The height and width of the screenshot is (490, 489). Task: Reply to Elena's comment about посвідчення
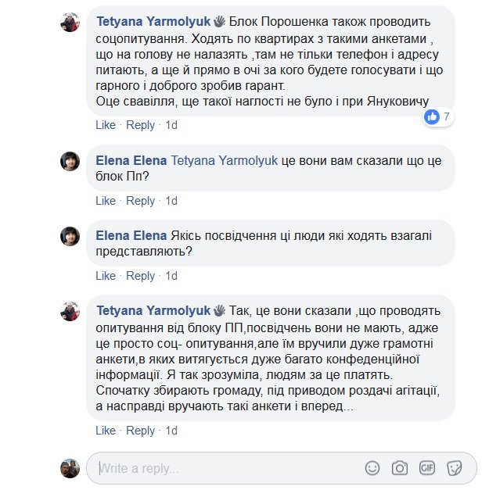click(x=141, y=275)
